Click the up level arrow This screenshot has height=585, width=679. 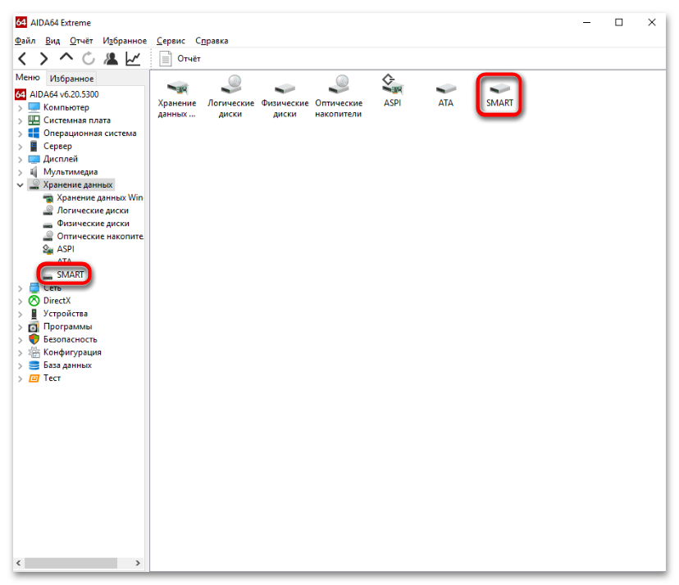coord(66,57)
